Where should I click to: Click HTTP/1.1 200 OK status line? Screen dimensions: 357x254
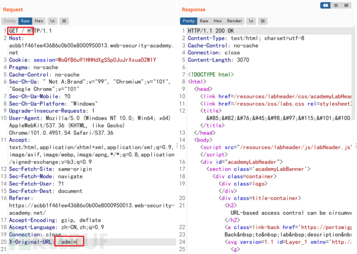point(211,31)
